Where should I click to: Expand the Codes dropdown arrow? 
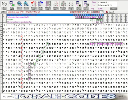pyautogui.click(x=102, y=12)
